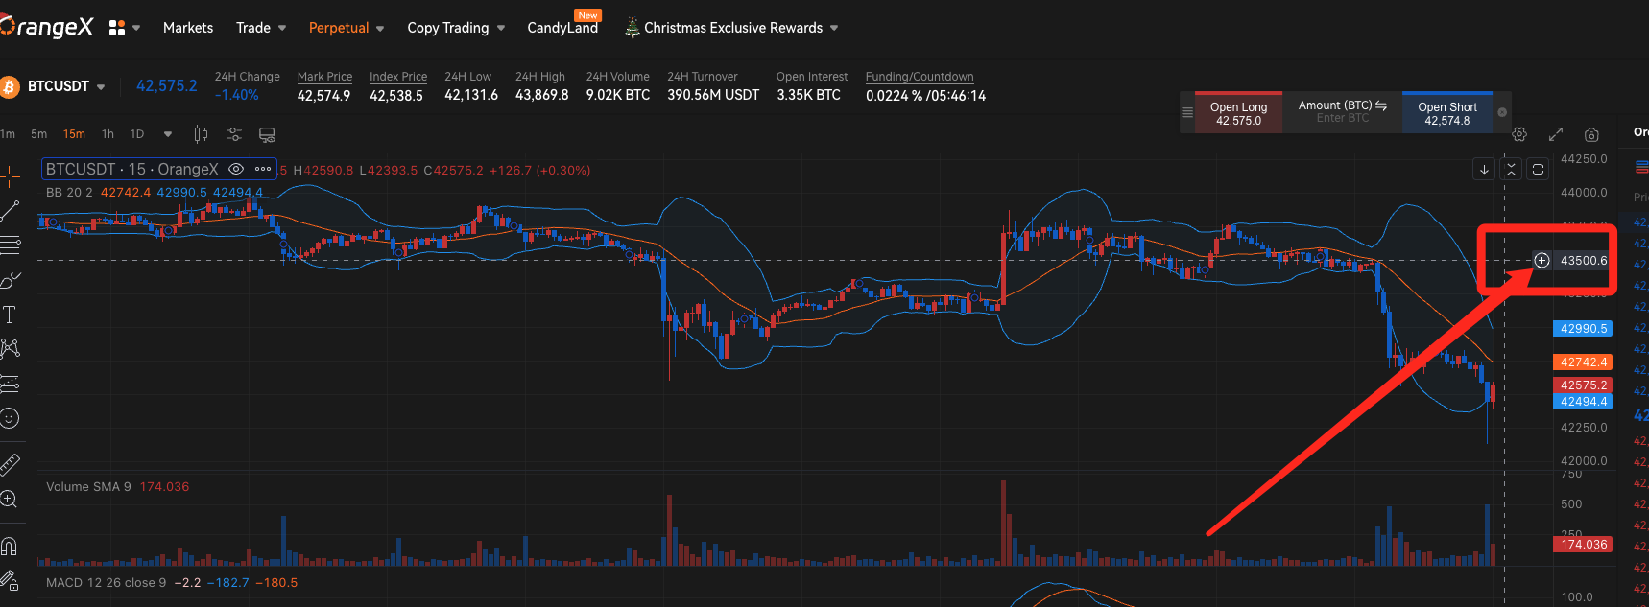
Task: Select the 5m timeframe
Action: pyautogui.click(x=39, y=134)
